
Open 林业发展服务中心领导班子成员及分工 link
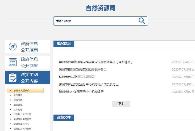pyautogui.click(x=89, y=84)
